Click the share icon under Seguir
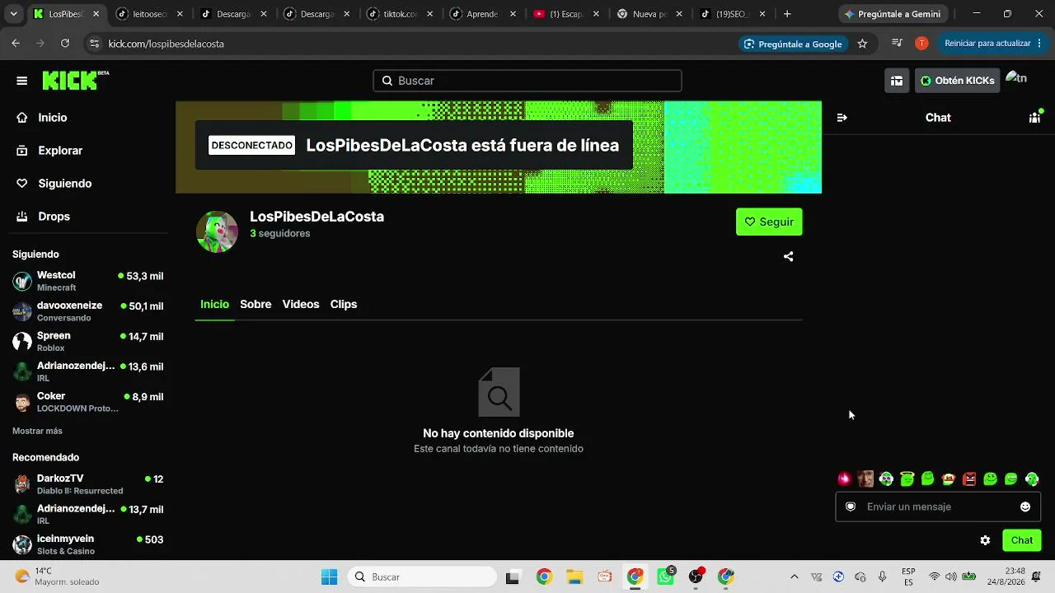This screenshot has width=1055, height=593. (x=789, y=256)
